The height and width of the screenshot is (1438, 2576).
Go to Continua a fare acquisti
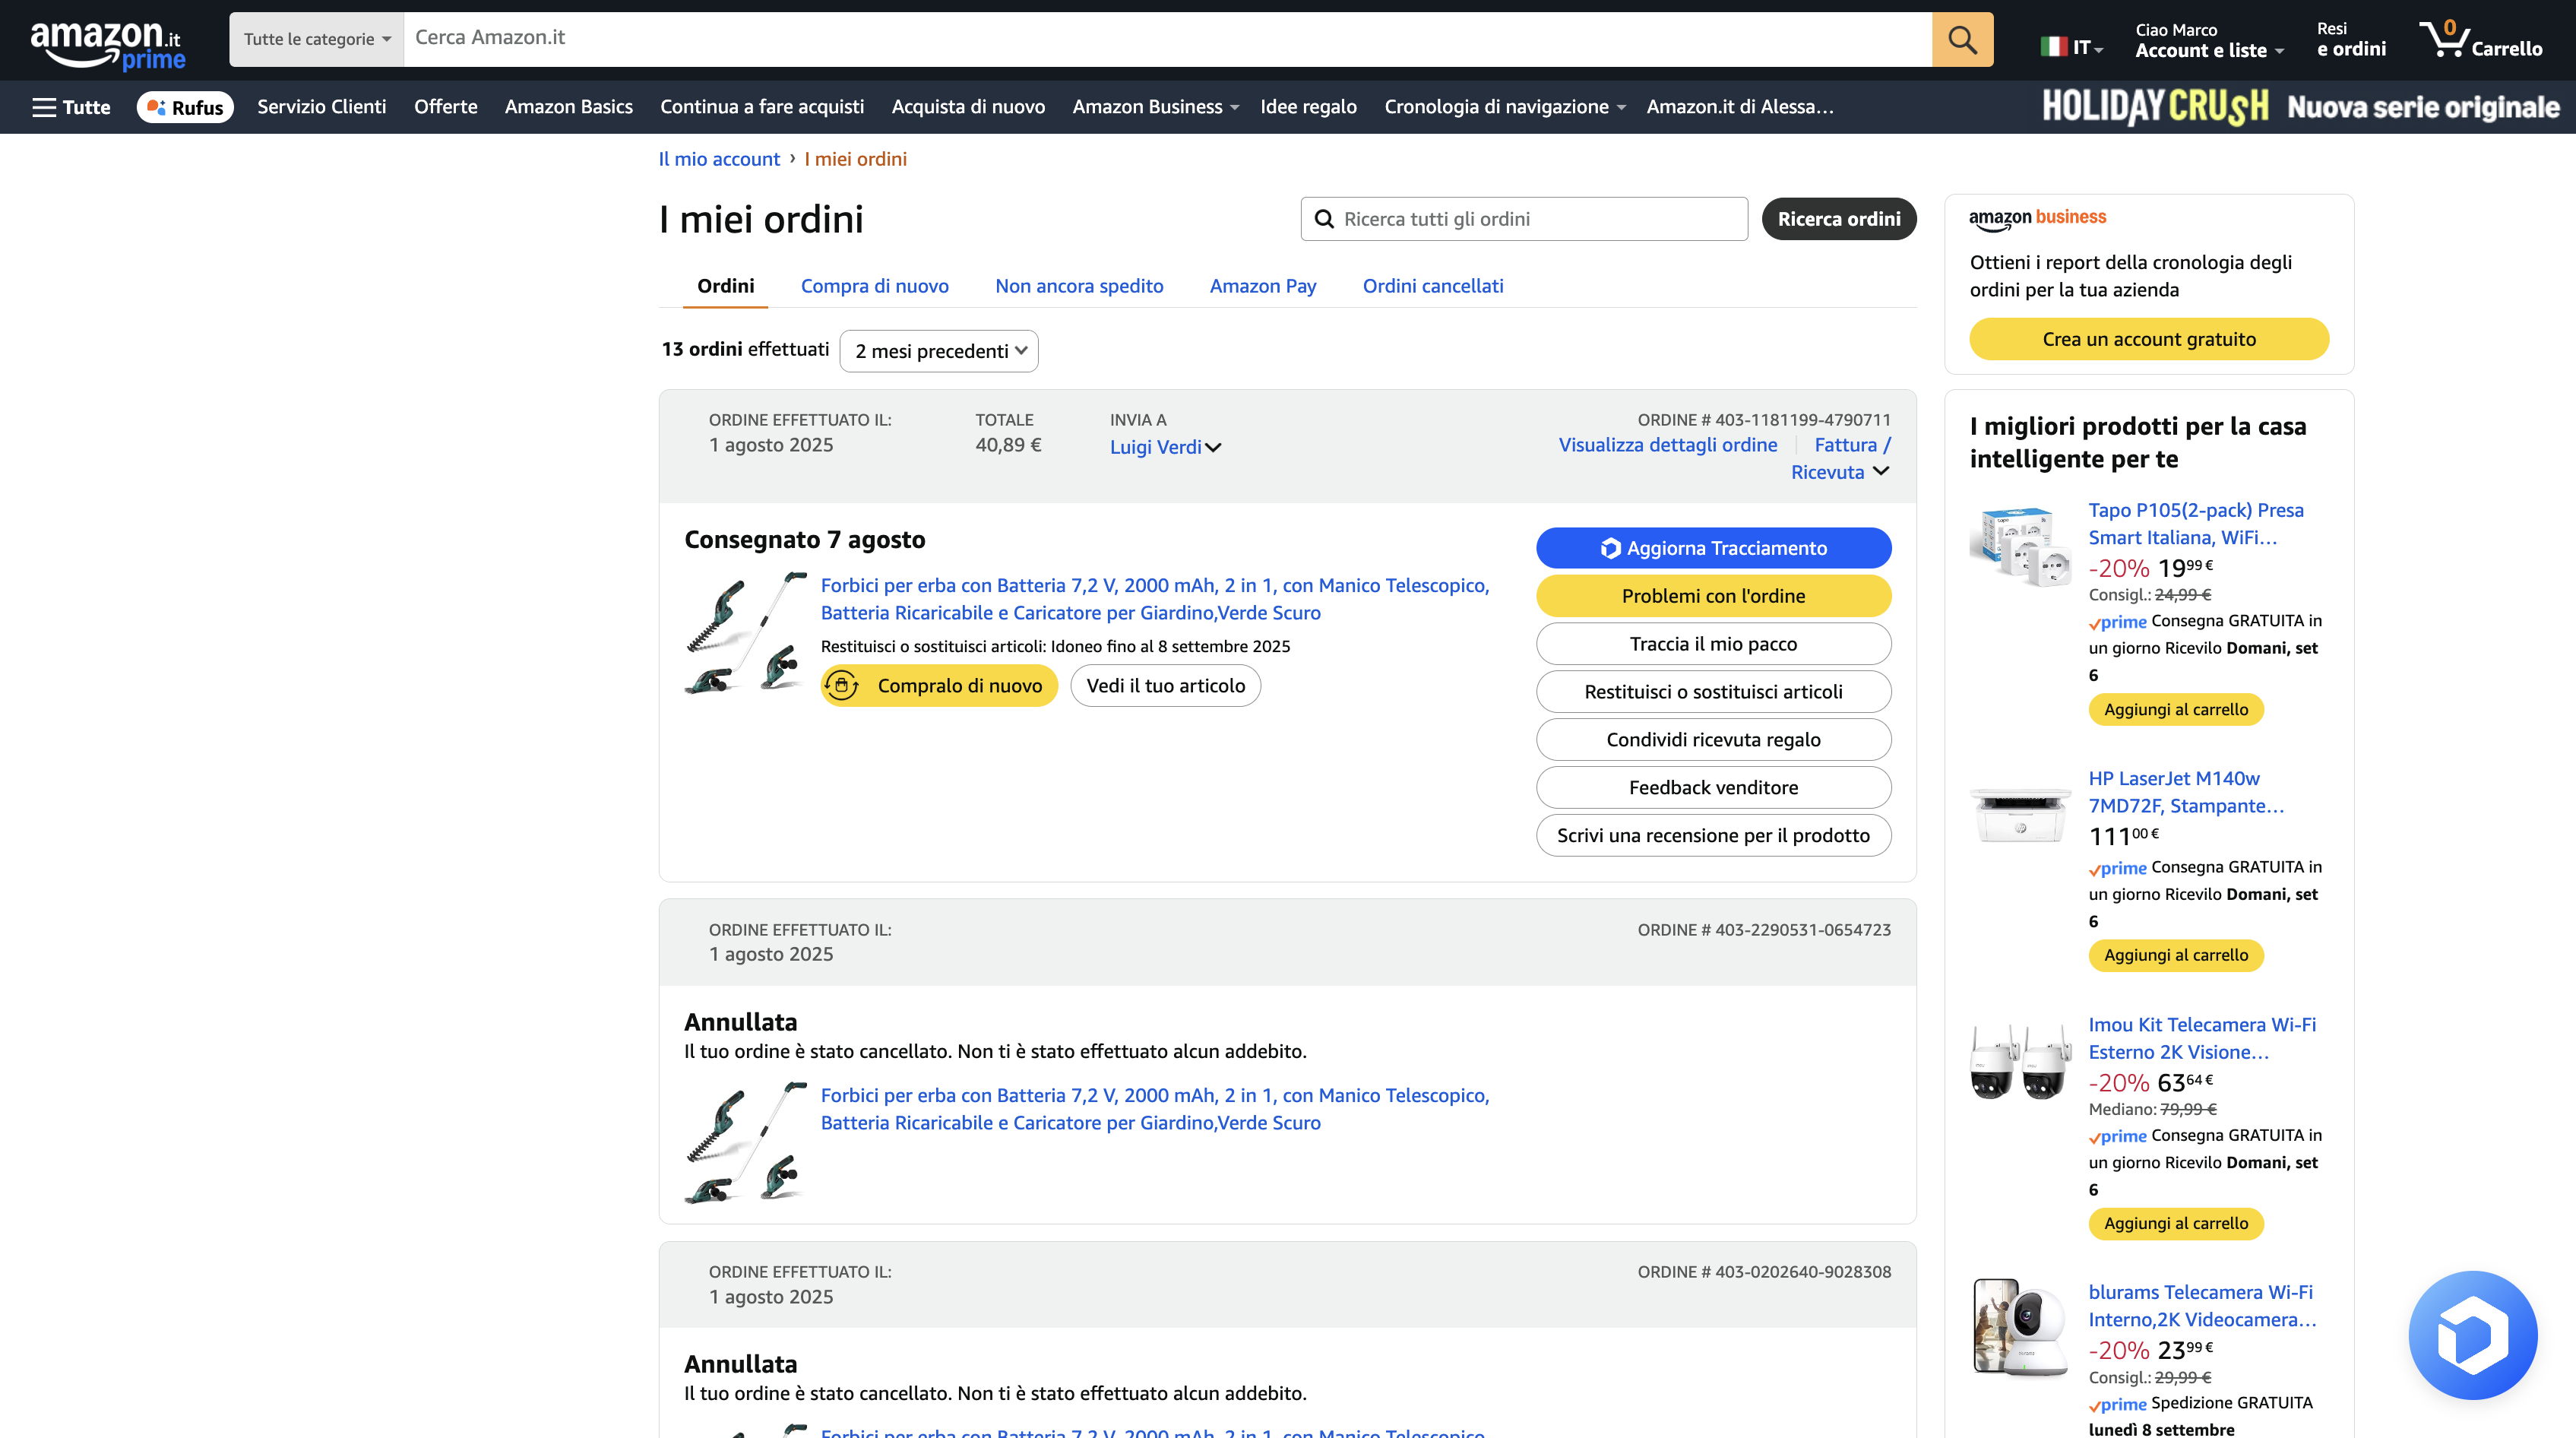(x=762, y=107)
